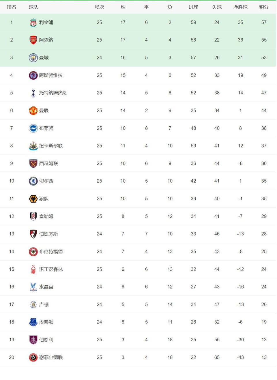Viewport: 277px width, 380px height.
Task: Open the 西汉姆联 team name link
Action: click(48, 164)
